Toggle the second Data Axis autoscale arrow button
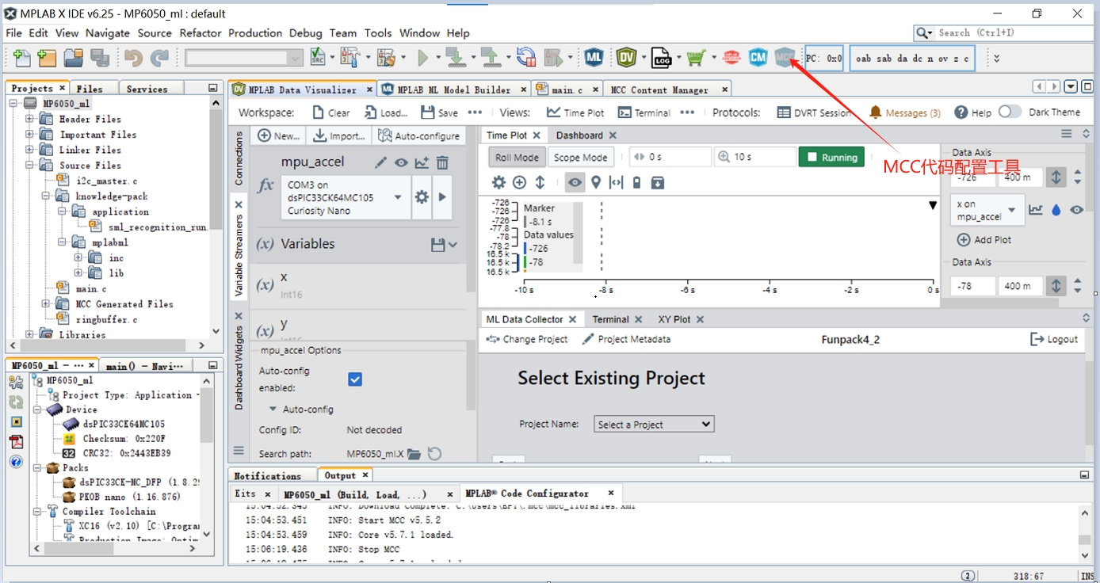The image size is (1100, 583). 1056,285
